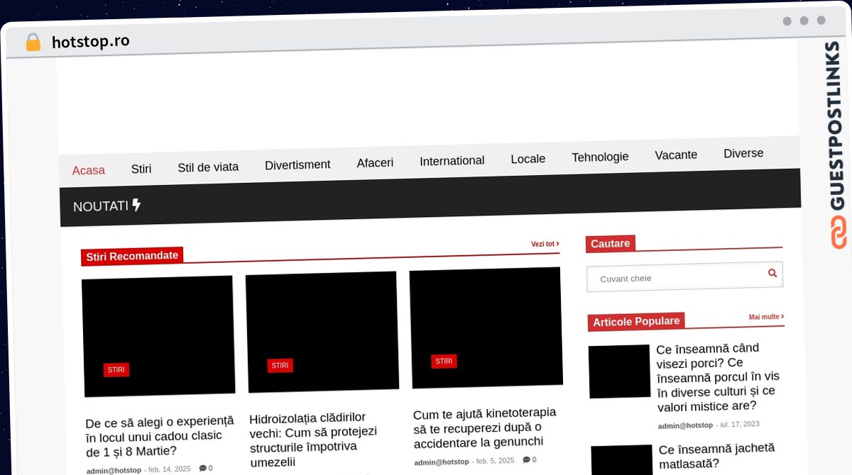Open kinetoterapia genunchi article title
This screenshot has height=475, width=852.
485,428
